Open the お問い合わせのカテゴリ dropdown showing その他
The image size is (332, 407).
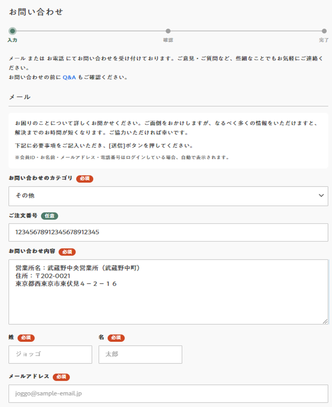click(x=163, y=196)
